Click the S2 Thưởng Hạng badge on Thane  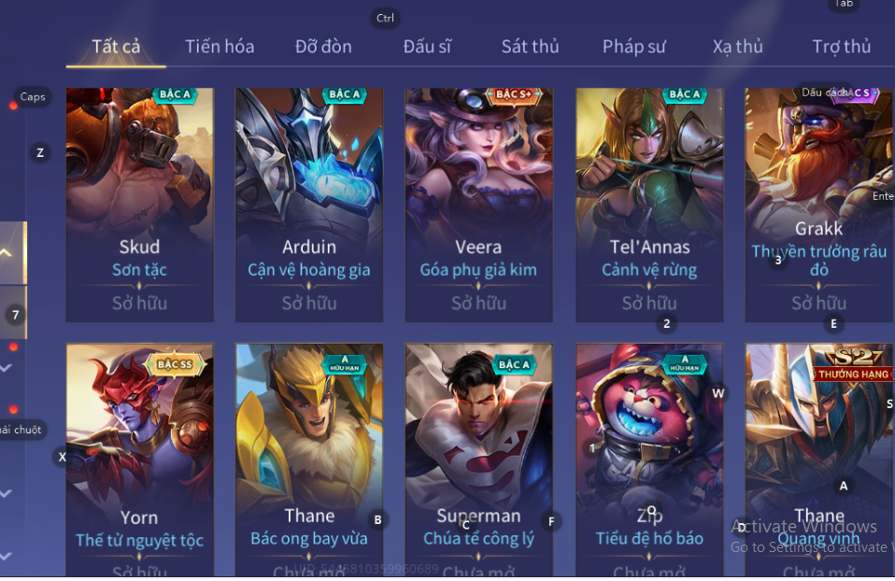[x=853, y=365]
